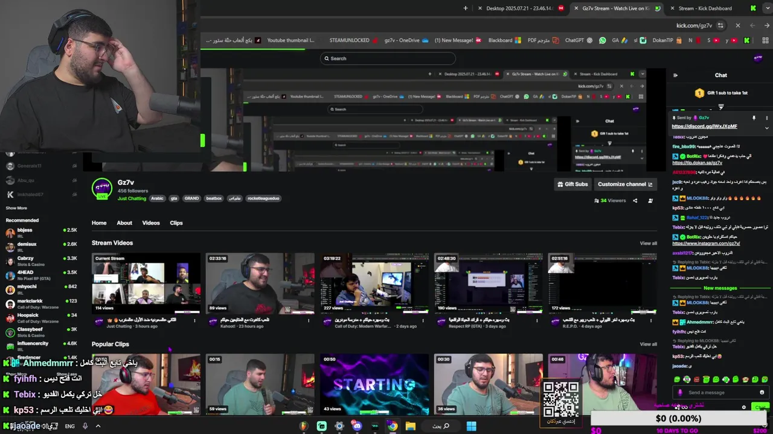Open the STARTING clip thumbnail
773x434 pixels.
pos(374,385)
